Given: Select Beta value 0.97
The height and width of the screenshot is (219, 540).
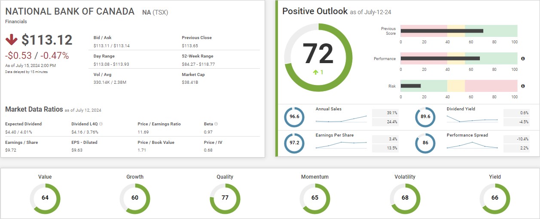Looking at the screenshot, I should pos(208,132).
